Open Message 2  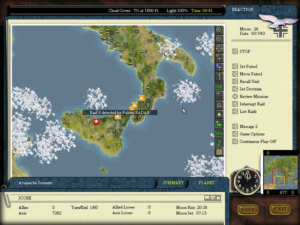pos(245,126)
